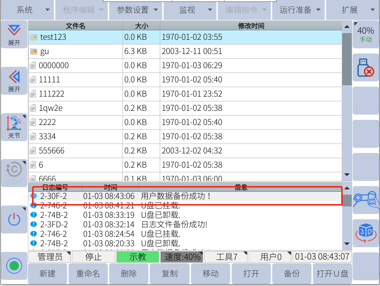
Task: Toggle the 示教 teach mode status
Action: (x=138, y=257)
